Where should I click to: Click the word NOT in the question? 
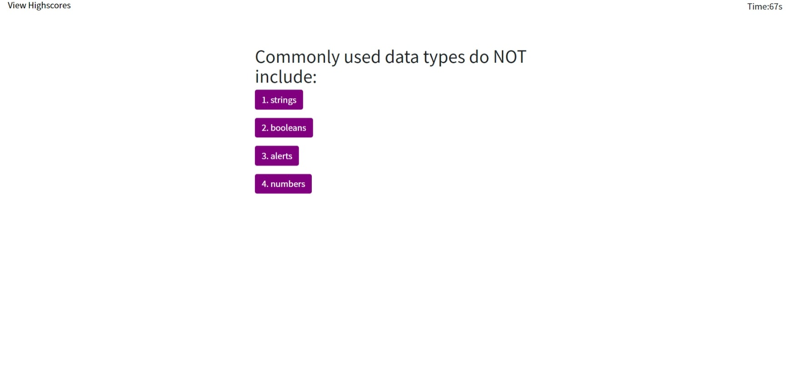pyautogui.click(x=510, y=57)
